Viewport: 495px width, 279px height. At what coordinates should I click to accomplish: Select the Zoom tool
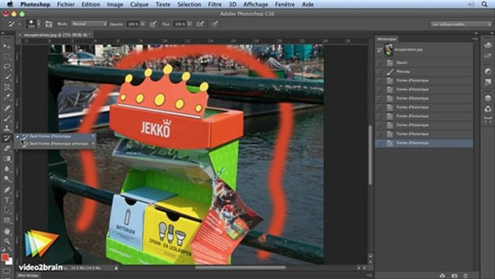7,241
